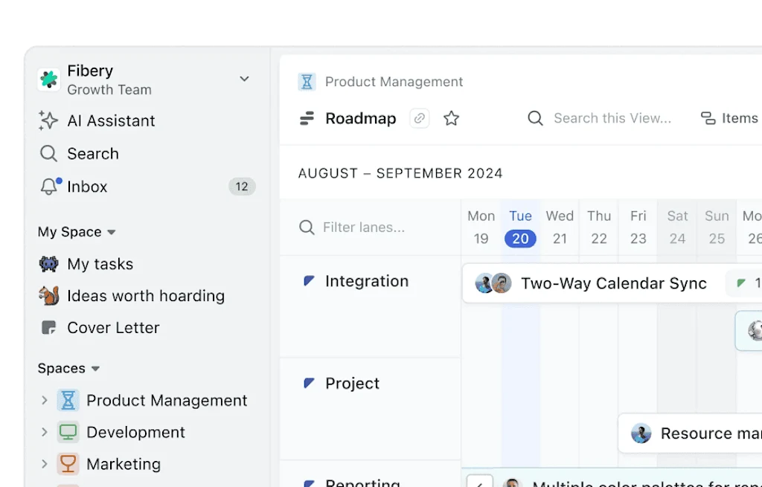Open the Cover Letter document
Screen dimensions: 762x487
coord(113,328)
